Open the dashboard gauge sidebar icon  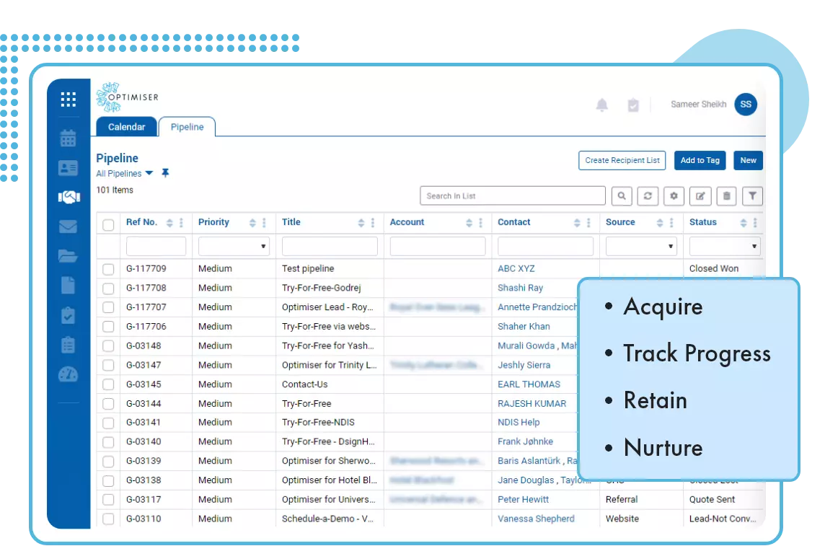(68, 374)
